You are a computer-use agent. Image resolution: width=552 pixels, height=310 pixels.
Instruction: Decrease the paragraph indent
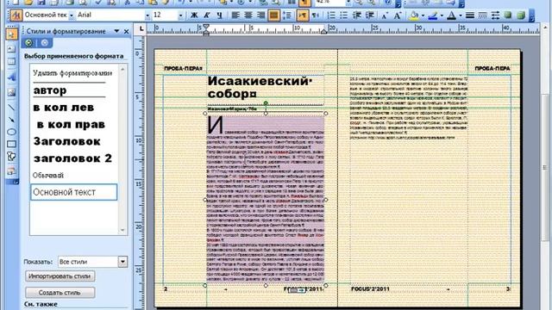(x=356, y=15)
